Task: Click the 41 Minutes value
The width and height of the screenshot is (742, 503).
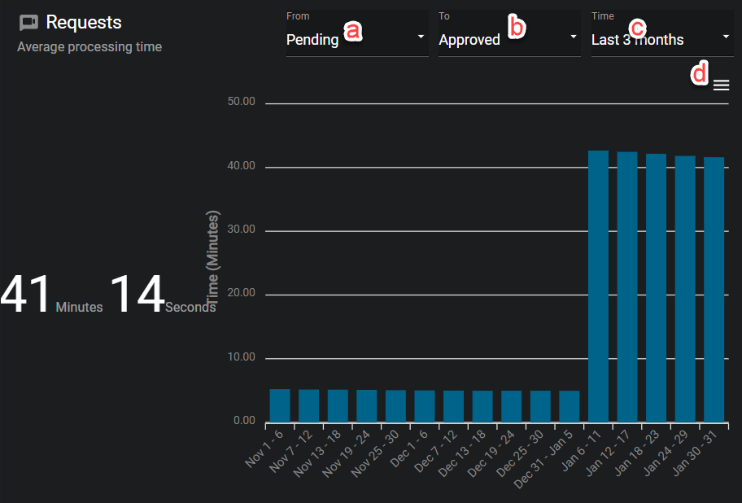Action: (51, 295)
